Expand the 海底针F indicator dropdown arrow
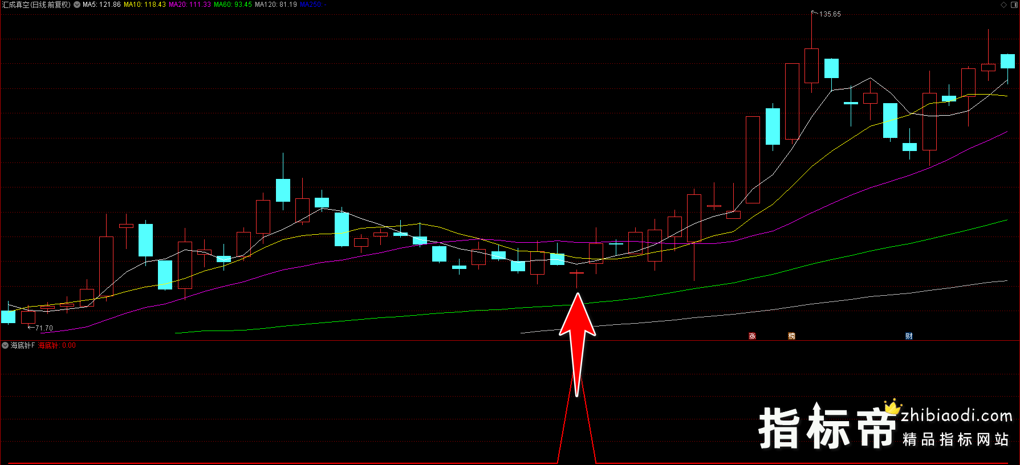Image resolution: width=1020 pixels, height=465 pixels. tap(5, 345)
